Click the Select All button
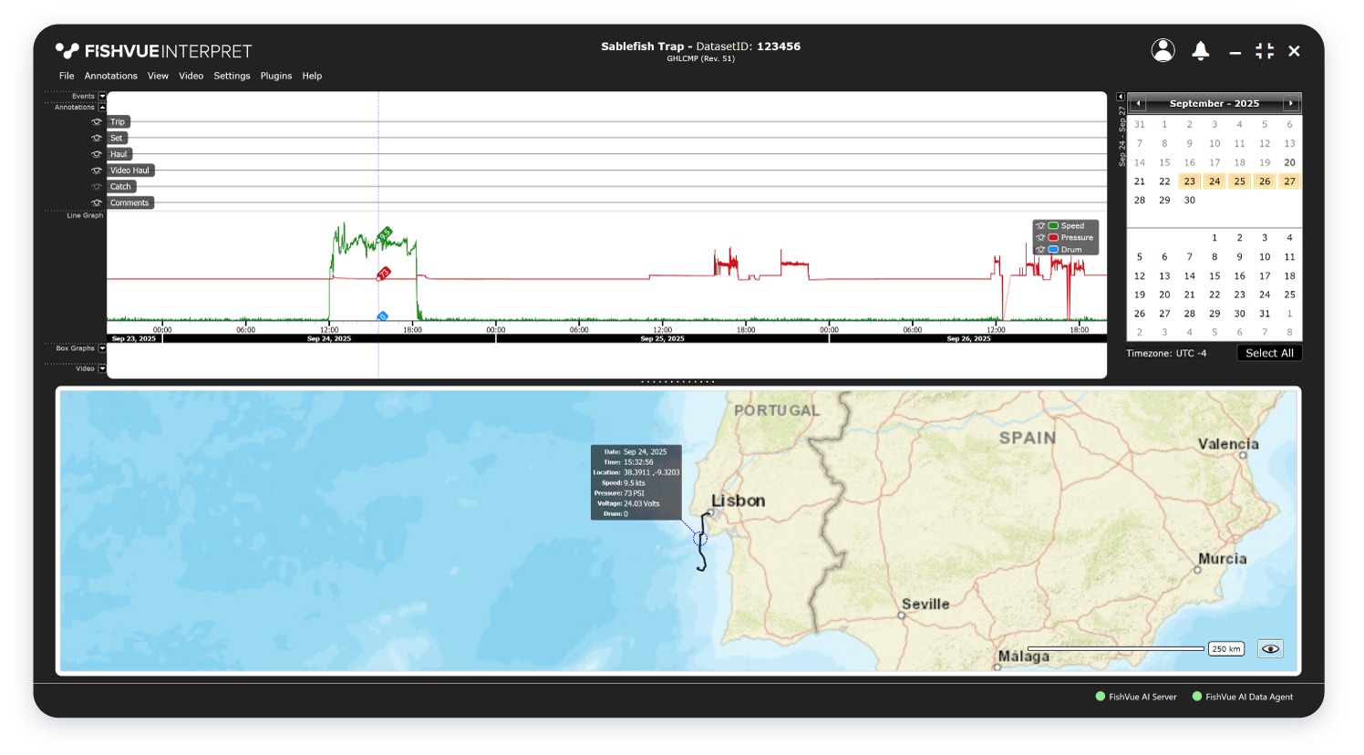Viewport: 1364px width, 755px height. (1268, 353)
